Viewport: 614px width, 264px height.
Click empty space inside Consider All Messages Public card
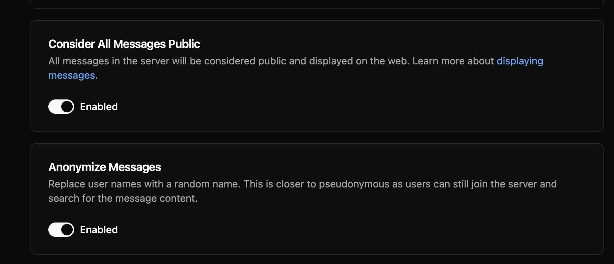point(358,107)
